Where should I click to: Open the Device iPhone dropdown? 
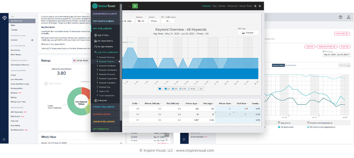(x=154, y=21)
